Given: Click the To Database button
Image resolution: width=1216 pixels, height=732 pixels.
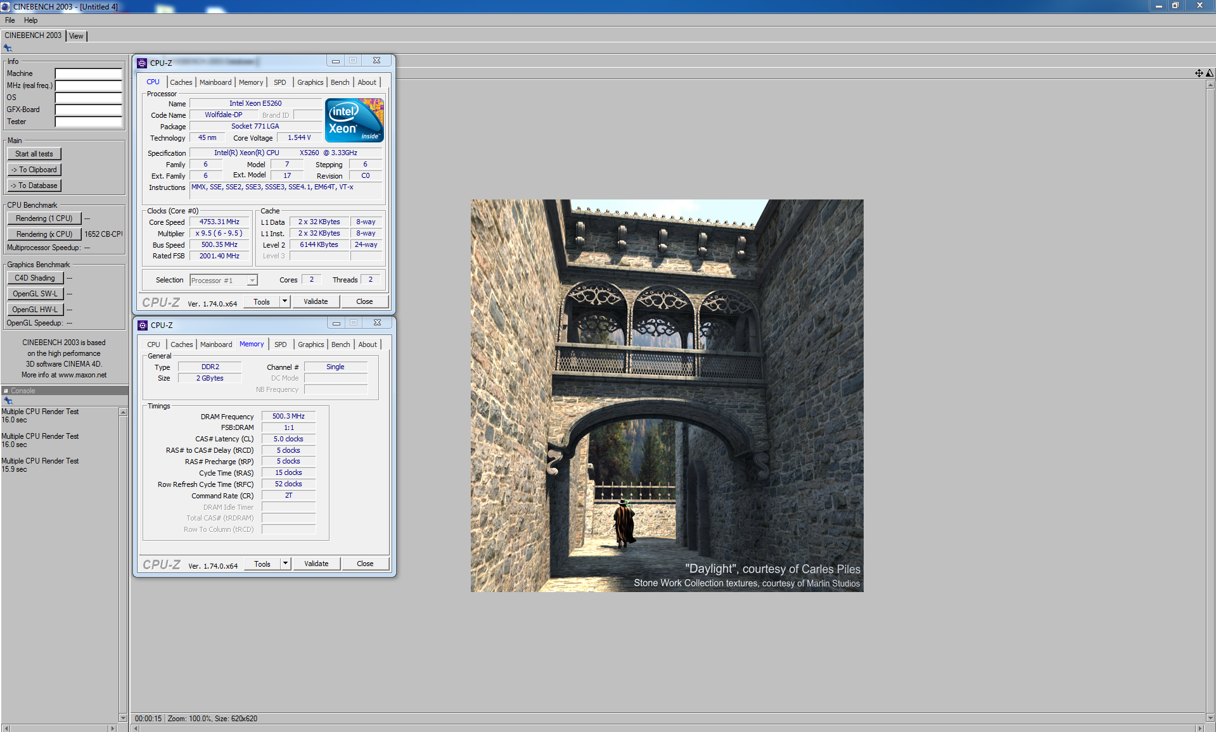Looking at the screenshot, I should (x=34, y=186).
